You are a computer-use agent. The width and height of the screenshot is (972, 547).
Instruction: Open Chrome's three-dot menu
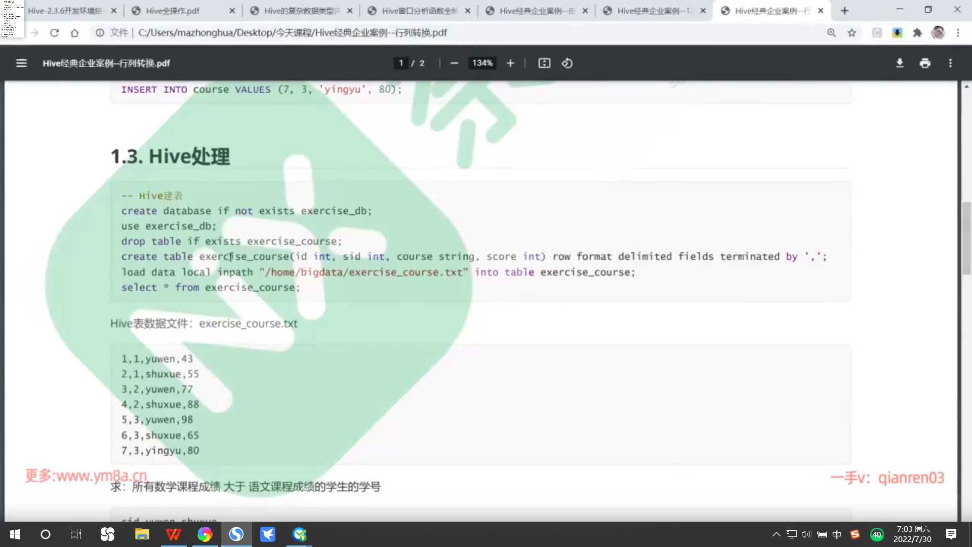(958, 33)
